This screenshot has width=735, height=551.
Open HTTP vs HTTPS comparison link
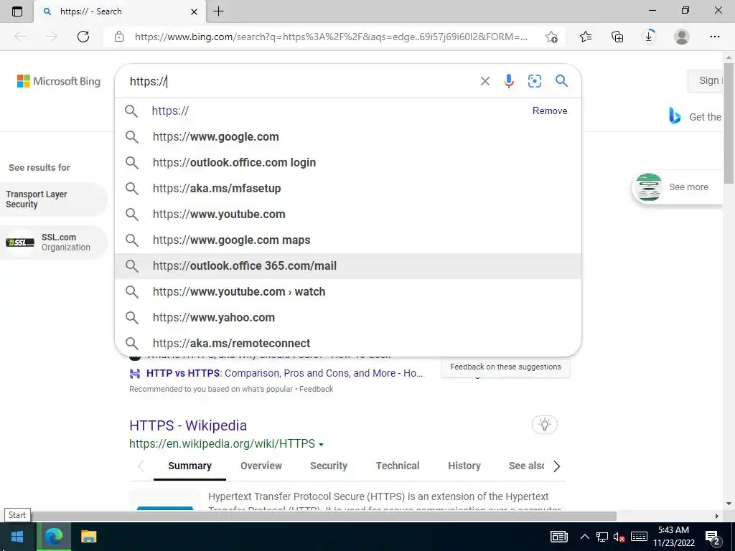click(x=284, y=373)
